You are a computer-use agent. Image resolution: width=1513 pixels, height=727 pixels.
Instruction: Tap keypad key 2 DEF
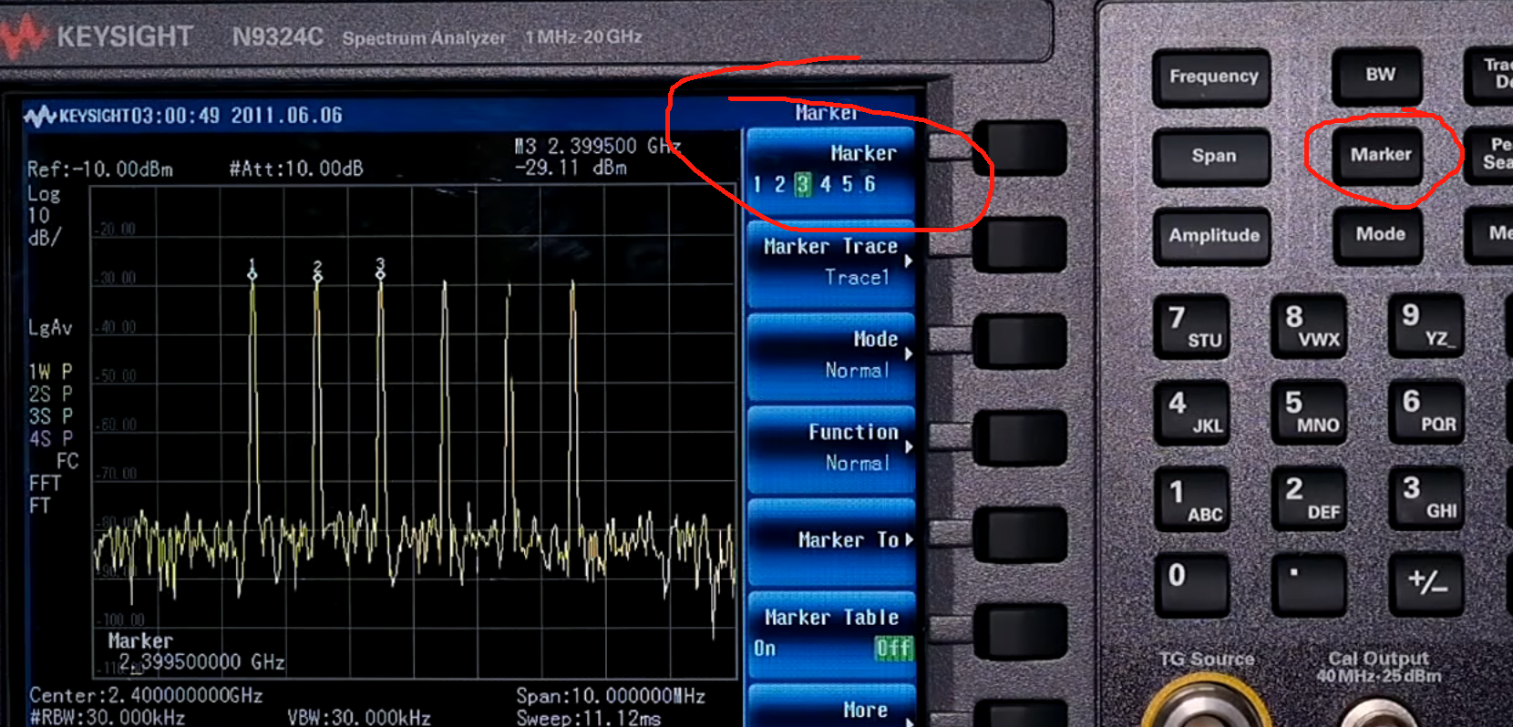point(1310,498)
